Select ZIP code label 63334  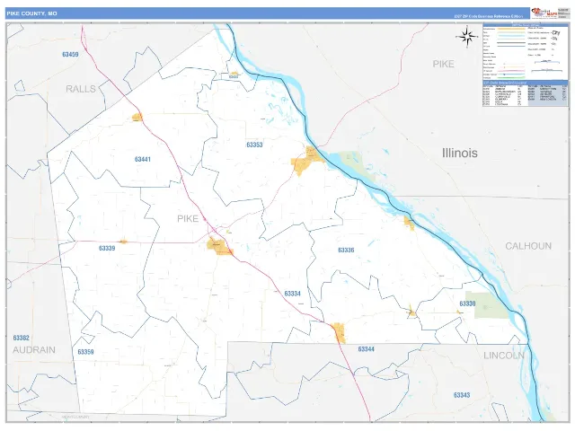pos(292,294)
